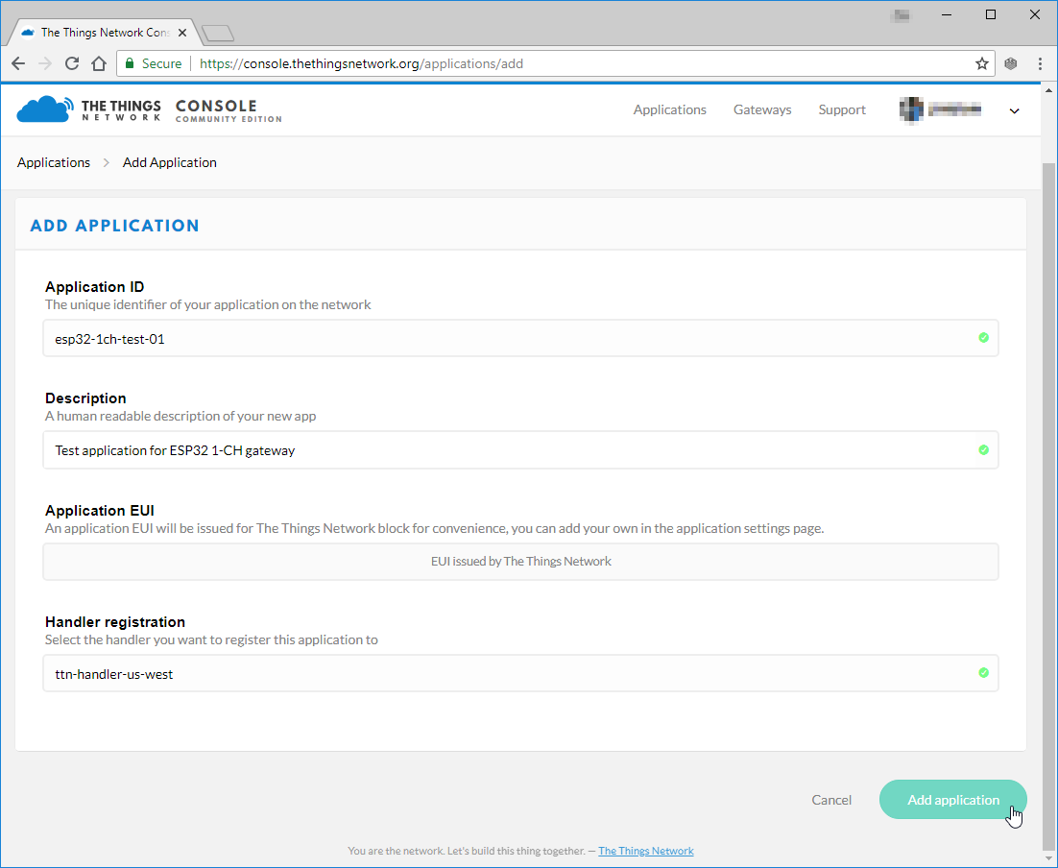1058x868 pixels.
Task: Close the The Things Network Console tab
Action: (182, 33)
